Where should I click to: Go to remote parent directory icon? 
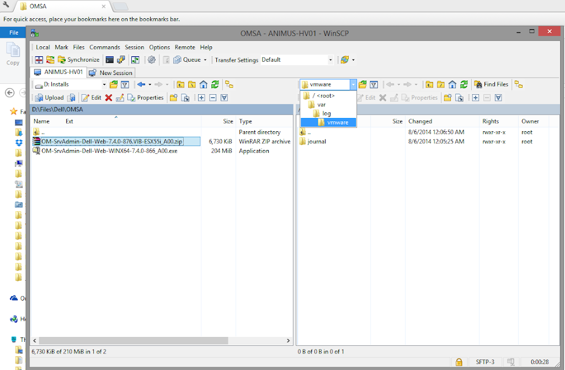click(x=429, y=85)
